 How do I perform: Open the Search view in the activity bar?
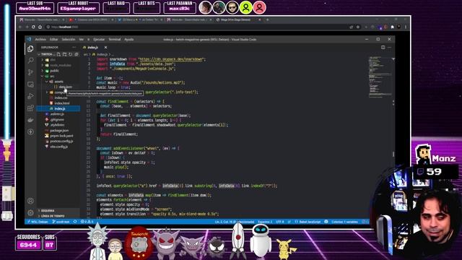(30, 61)
